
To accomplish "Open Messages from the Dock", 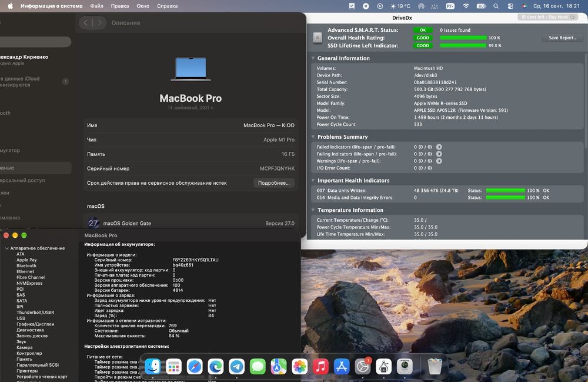I will click(258, 366).
